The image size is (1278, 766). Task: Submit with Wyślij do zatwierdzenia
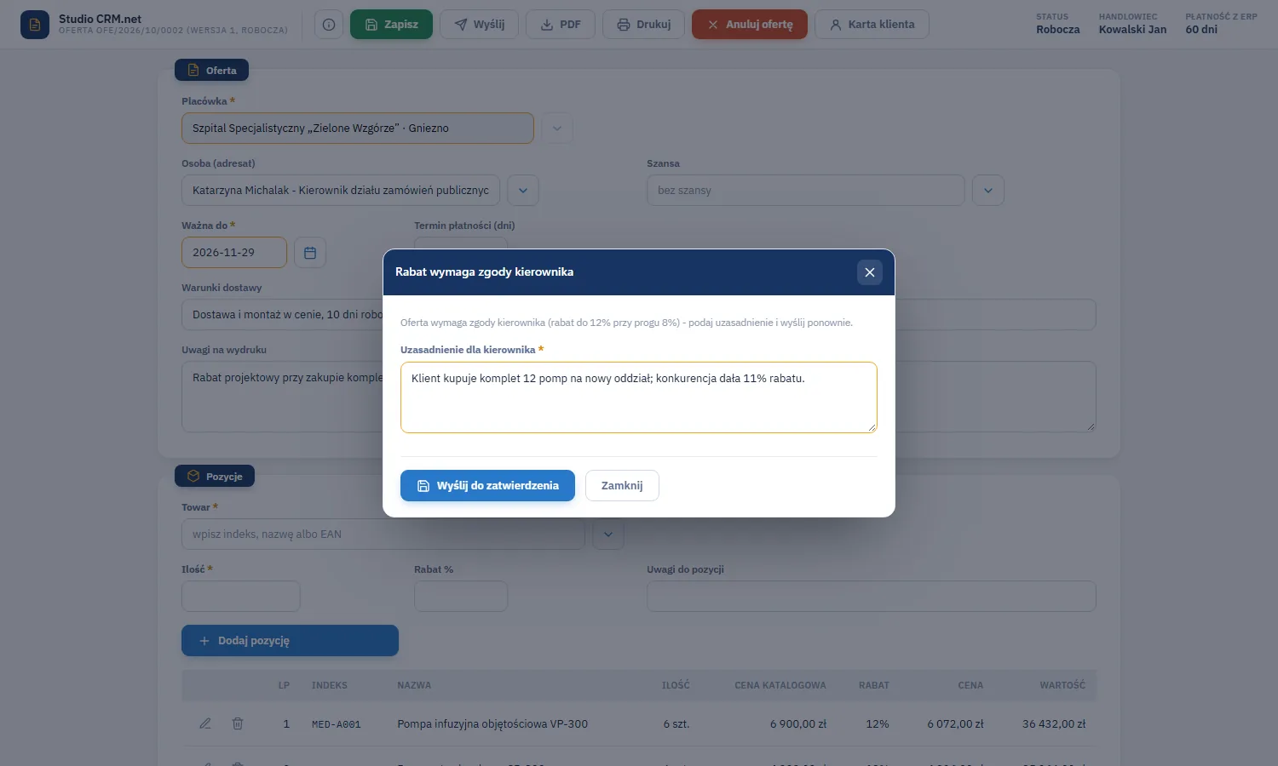click(487, 486)
